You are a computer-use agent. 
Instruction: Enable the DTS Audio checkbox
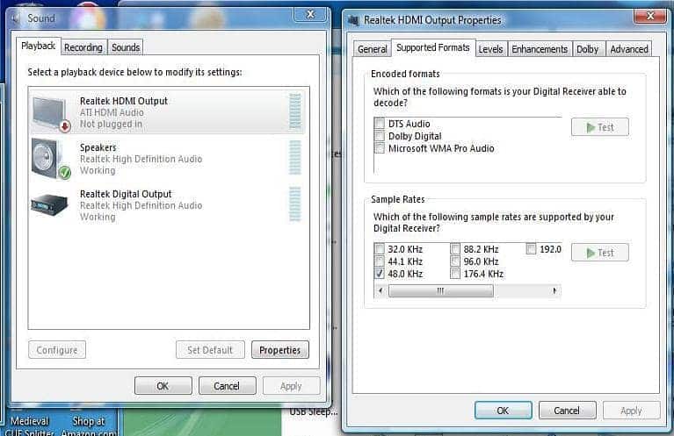[379, 124]
